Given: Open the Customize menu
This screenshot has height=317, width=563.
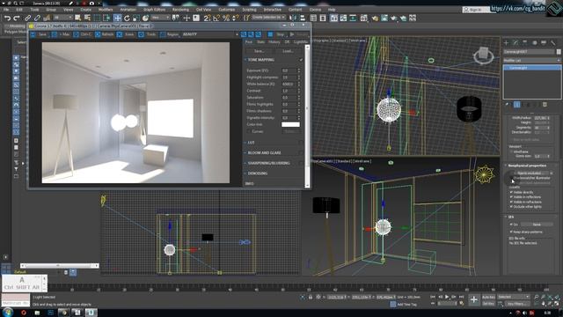Looking at the screenshot, I should coord(227,10).
